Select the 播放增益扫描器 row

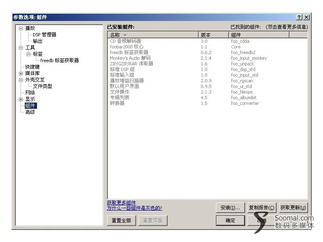click(208, 81)
